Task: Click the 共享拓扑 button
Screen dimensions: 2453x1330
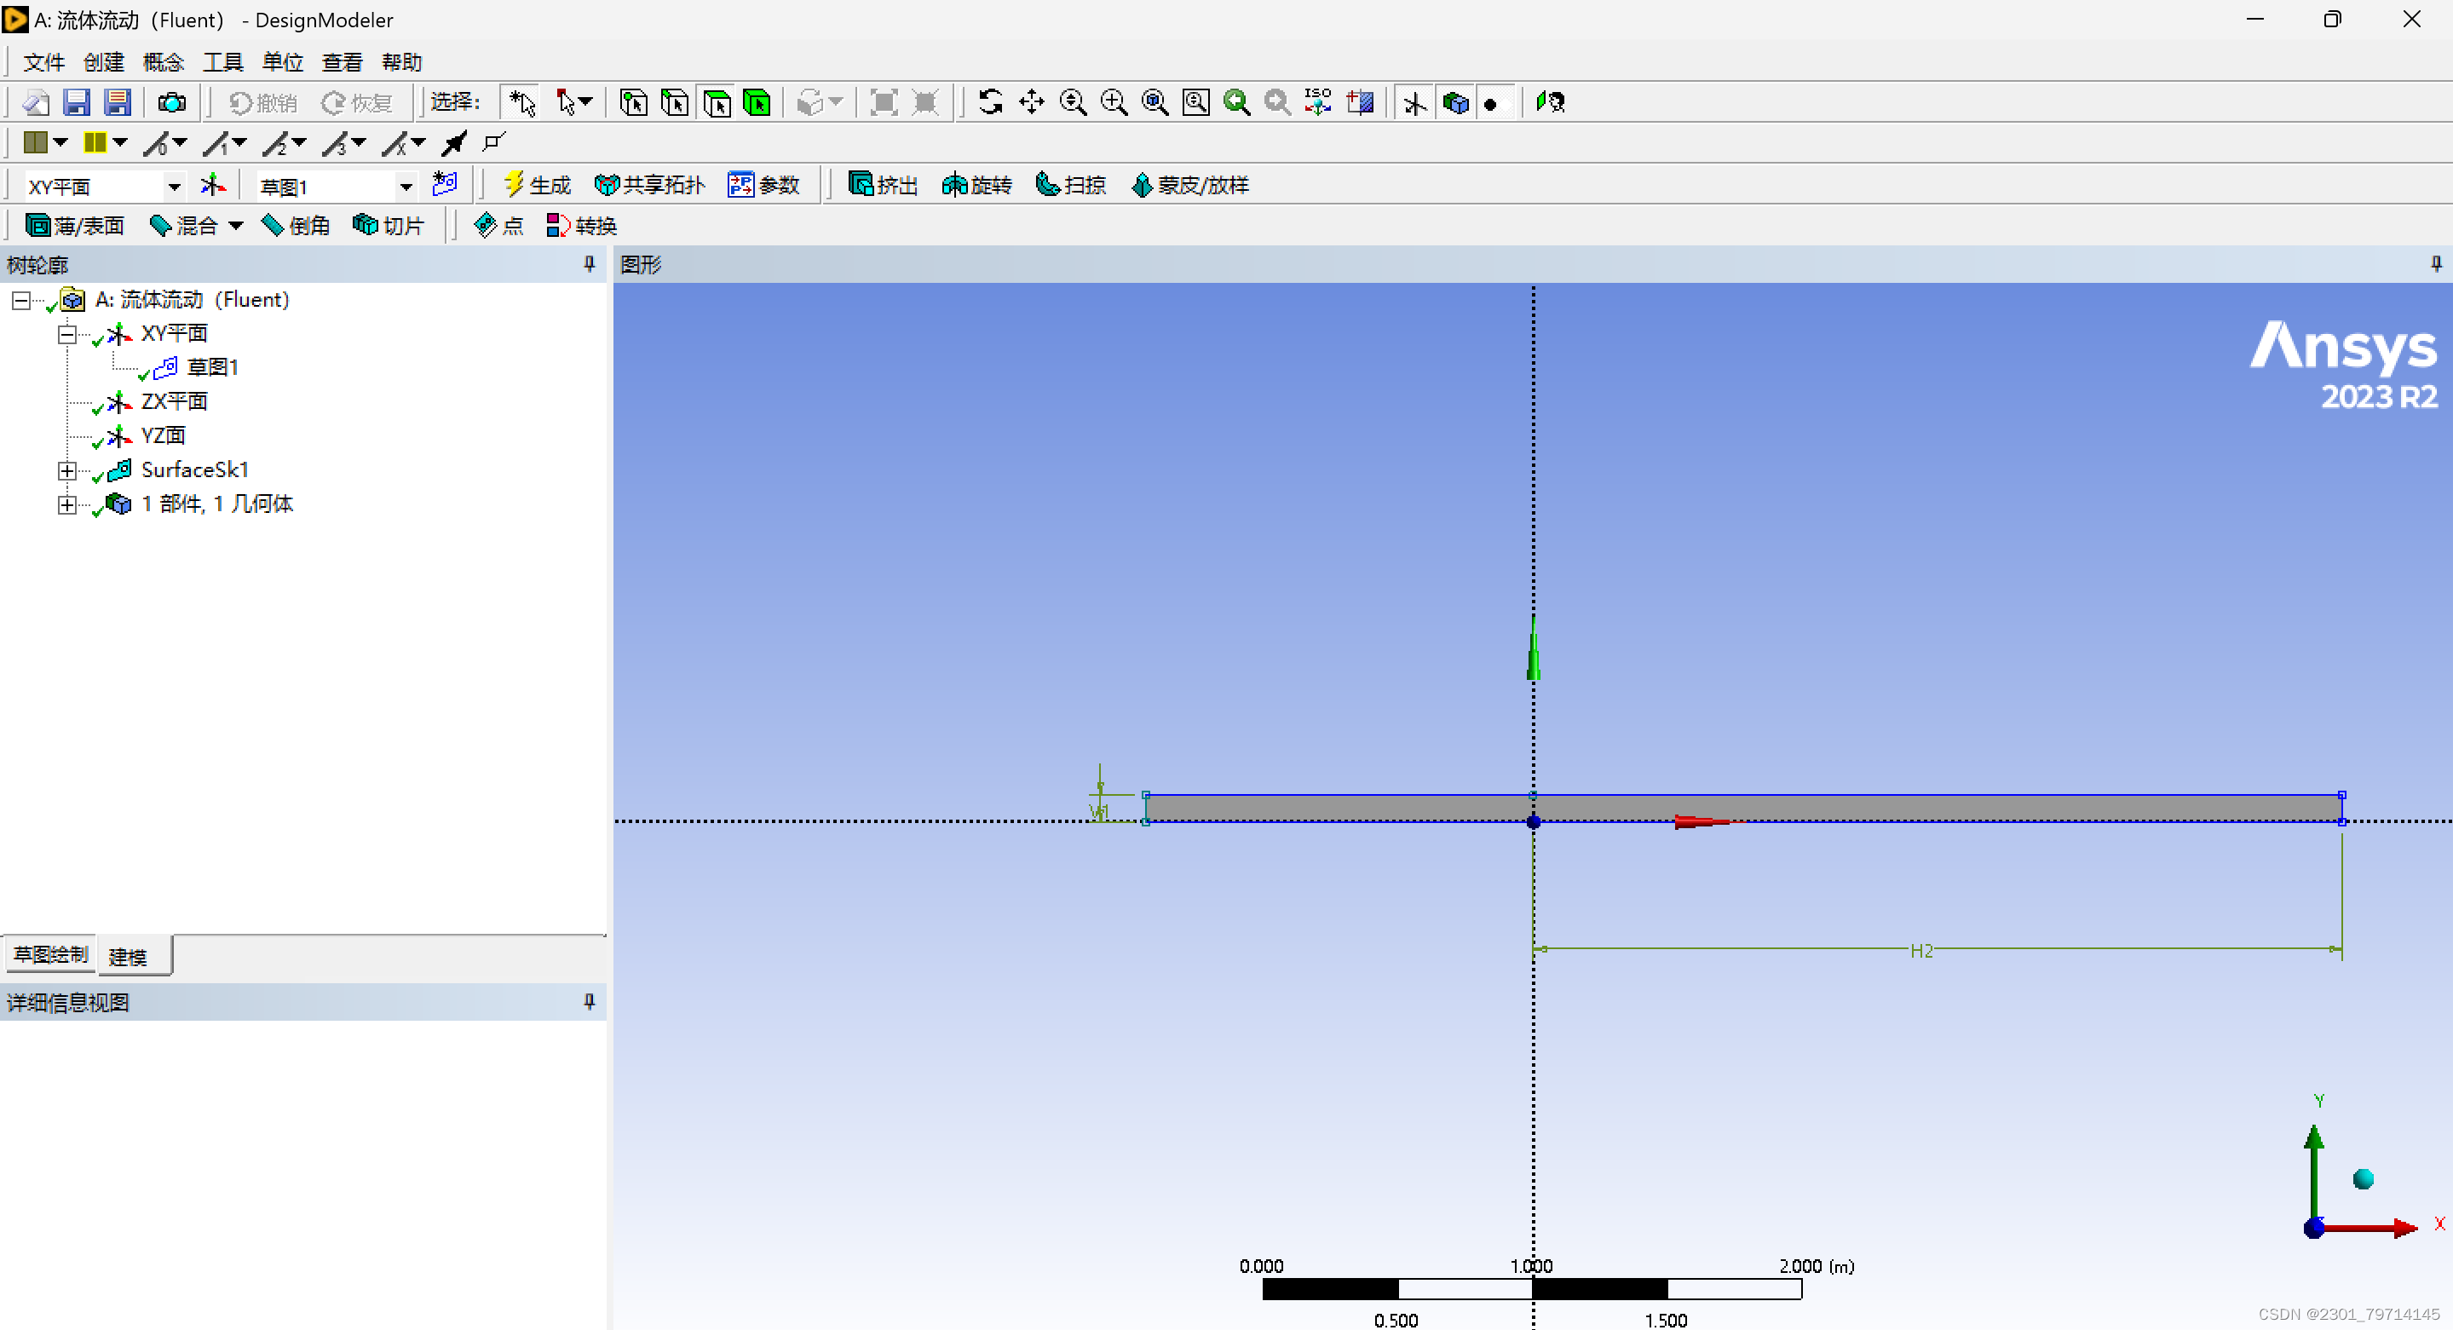Action: [x=649, y=185]
